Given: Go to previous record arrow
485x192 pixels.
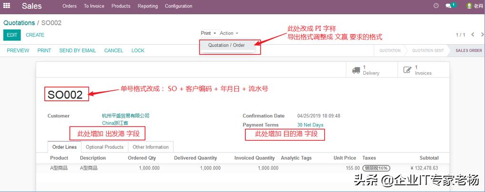Looking at the screenshot, I should (472, 35).
